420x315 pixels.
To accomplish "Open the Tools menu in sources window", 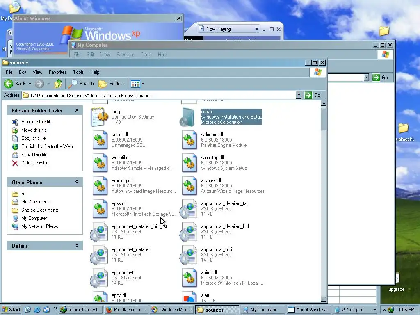I will (x=78, y=72).
